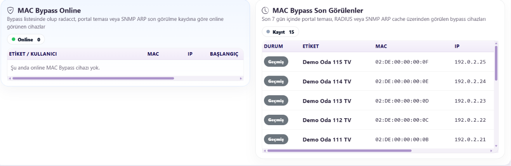
Task: Click Geçmiş badge for Demo Oda 113 TV
Action: click(276, 100)
